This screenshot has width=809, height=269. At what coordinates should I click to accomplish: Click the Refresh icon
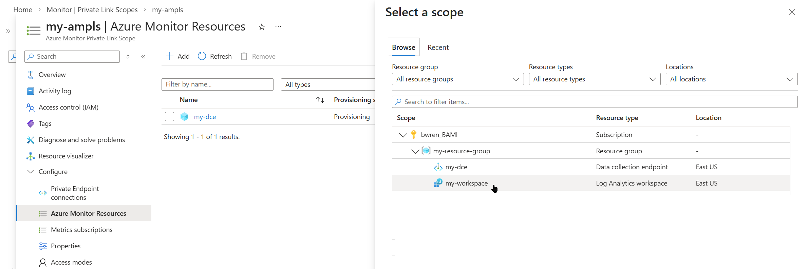[x=202, y=56]
